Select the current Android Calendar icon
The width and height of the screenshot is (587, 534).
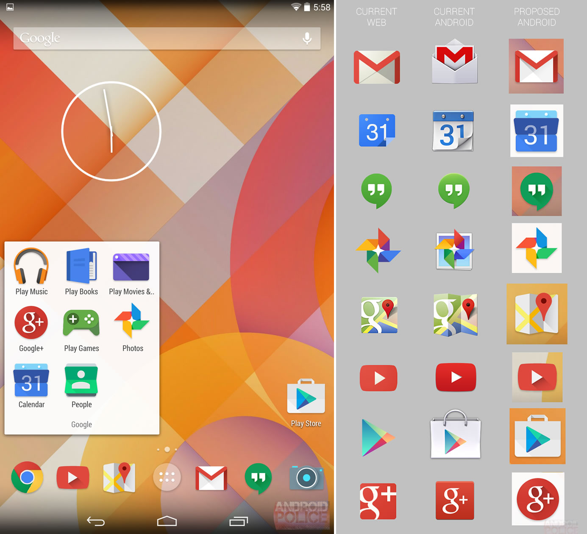453,131
